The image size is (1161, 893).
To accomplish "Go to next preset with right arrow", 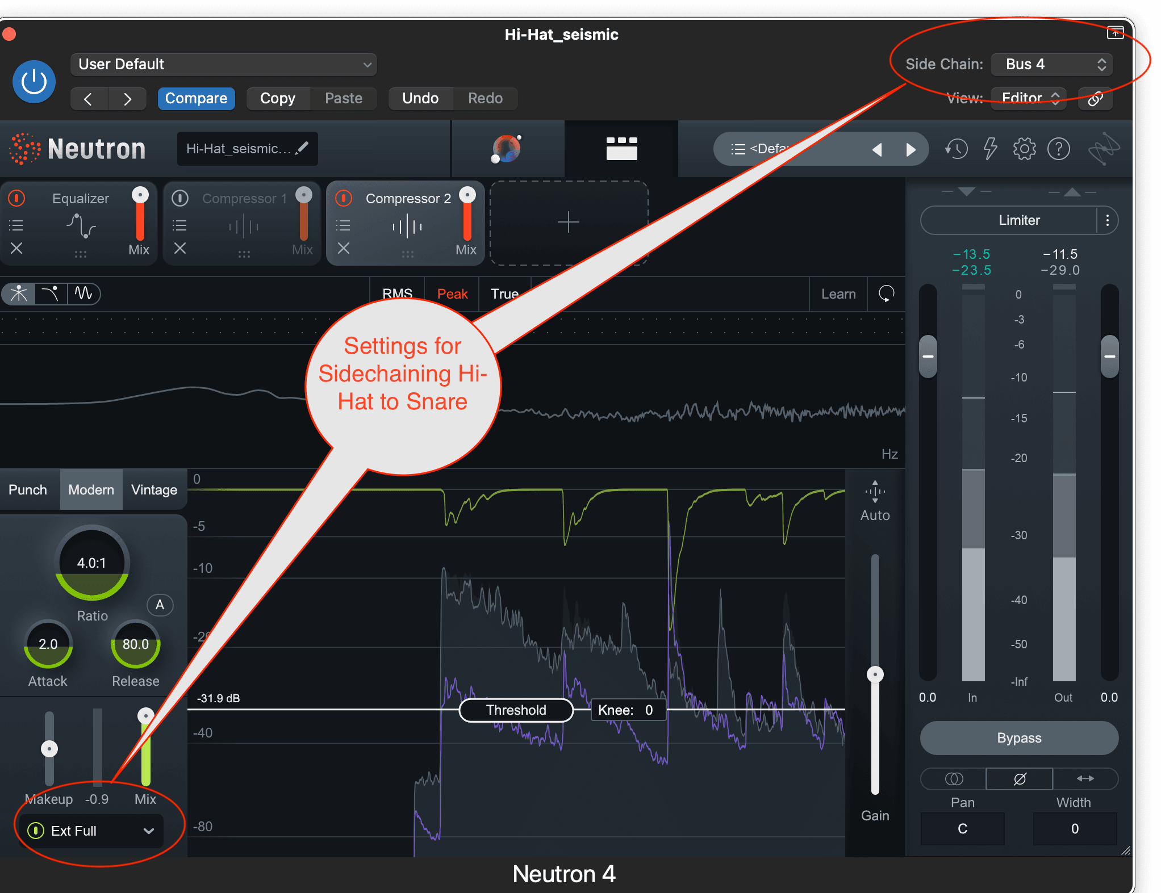I will pyautogui.click(x=127, y=99).
